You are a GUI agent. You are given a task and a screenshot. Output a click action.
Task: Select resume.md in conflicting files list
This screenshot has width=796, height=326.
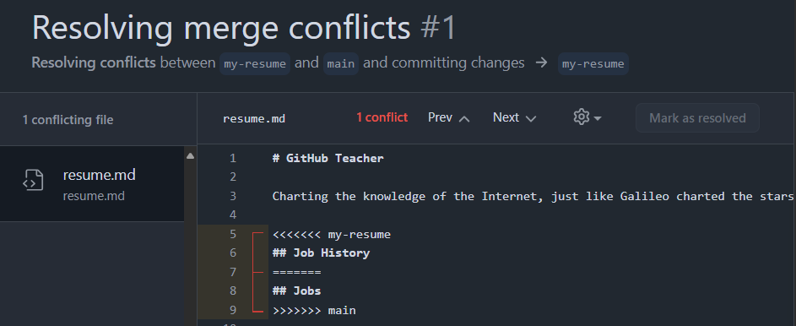tap(92, 184)
